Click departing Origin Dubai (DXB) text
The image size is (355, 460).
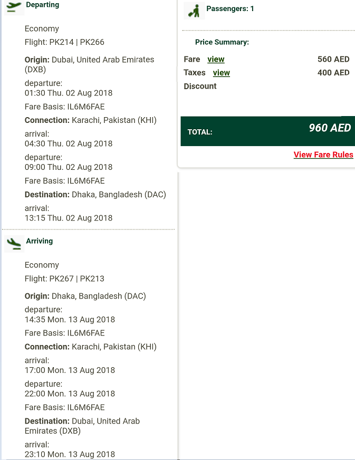(89, 64)
